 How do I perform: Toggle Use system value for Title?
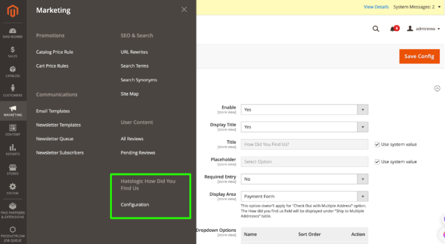pos(377,144)
